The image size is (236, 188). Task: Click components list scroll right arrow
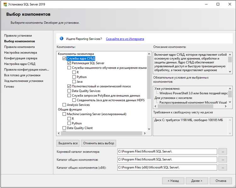click(145, 133)
